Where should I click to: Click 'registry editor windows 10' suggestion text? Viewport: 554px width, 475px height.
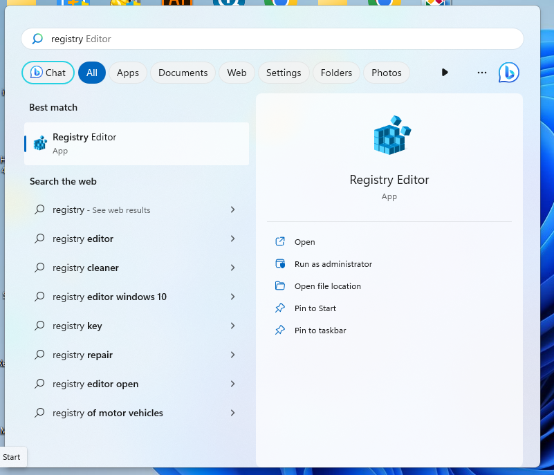(109, 297)
